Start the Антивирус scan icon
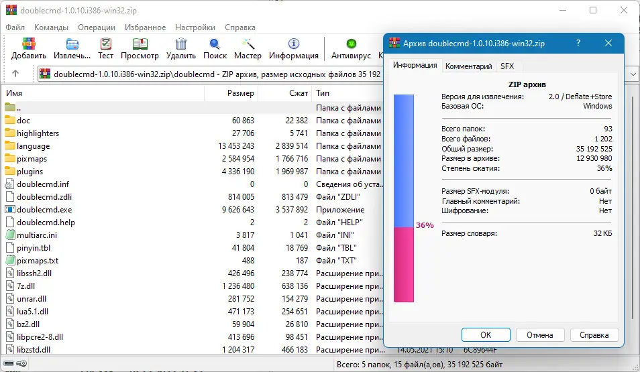 [x=351, y=44]
